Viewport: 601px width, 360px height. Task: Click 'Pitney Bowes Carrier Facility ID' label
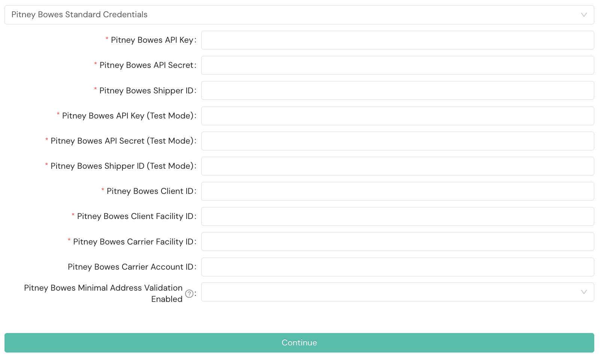click(x=133, y=242)
